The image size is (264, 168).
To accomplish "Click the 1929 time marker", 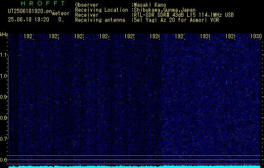I will [230, 36].
